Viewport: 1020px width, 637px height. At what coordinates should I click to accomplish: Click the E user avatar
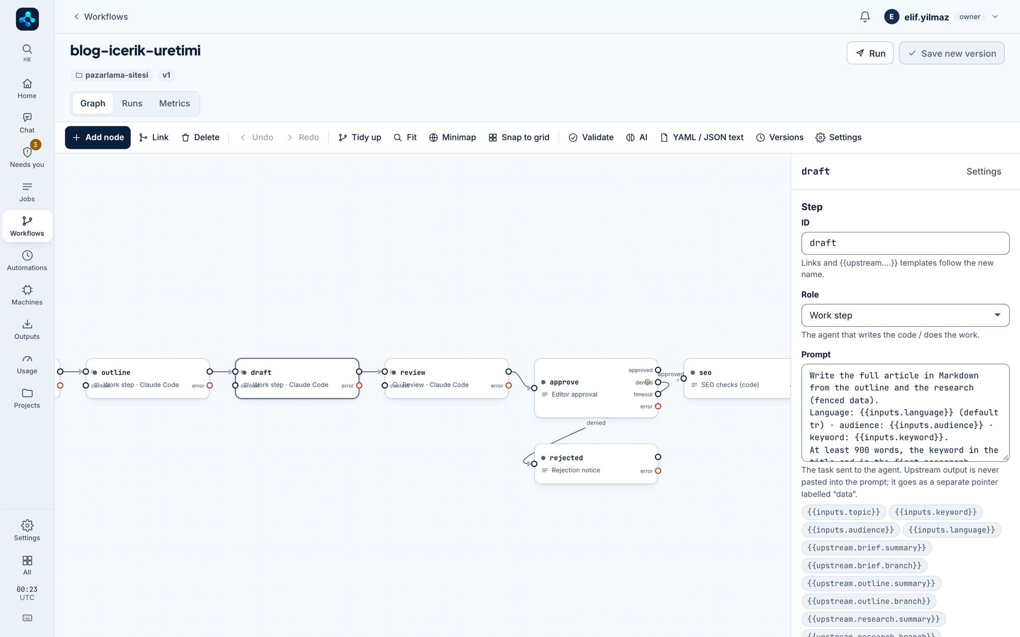point(891,17)
